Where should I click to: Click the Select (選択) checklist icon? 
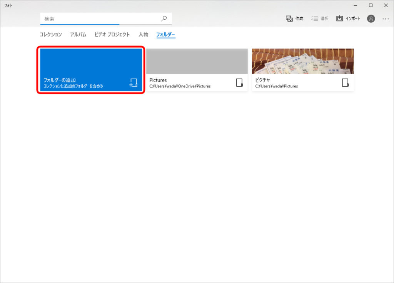click(x=314, y=18)
